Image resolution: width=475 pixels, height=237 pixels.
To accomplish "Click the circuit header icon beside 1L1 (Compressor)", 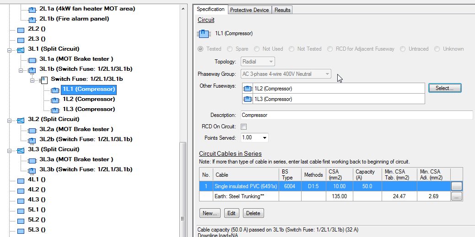I will [x=204, y=33].
